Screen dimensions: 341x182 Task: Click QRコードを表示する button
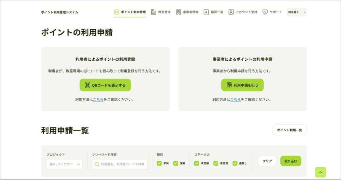tap(105, 85)
